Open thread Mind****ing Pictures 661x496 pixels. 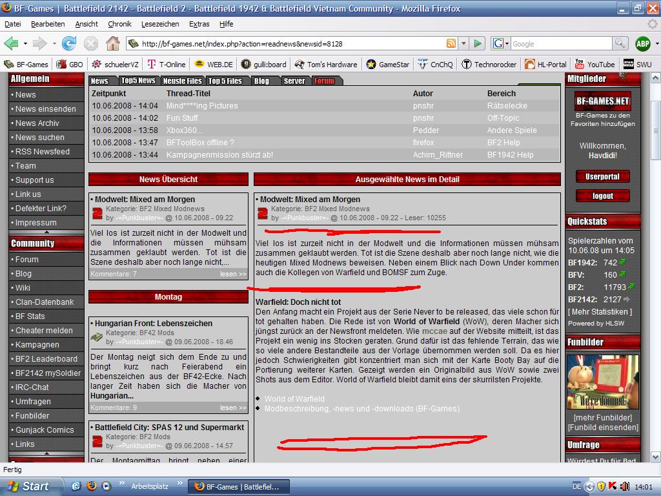pos(202,106)
